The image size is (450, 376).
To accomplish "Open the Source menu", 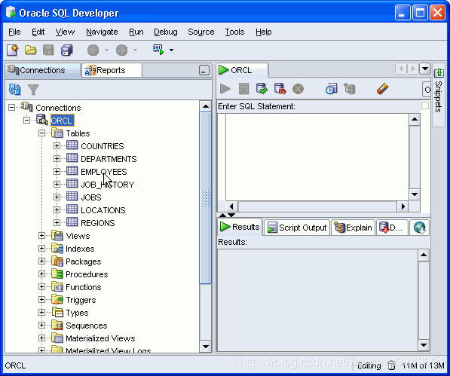I will tap(201, 32).
